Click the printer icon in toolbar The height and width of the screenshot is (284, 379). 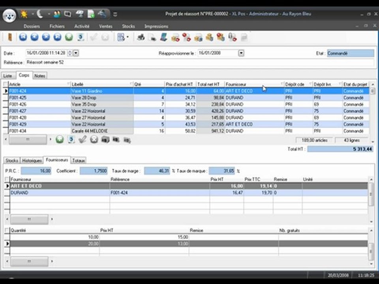pyautogui.click(x=141, y=37)
